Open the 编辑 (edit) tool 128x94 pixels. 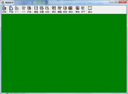(60, 9)
